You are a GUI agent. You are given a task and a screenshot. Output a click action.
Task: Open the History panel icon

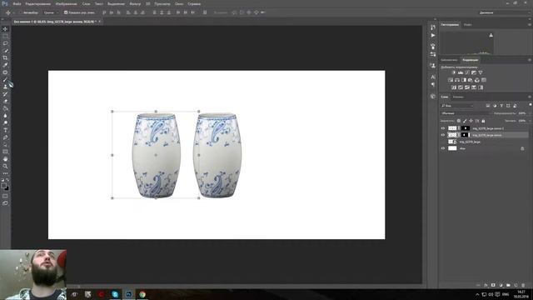click(433, 27)
